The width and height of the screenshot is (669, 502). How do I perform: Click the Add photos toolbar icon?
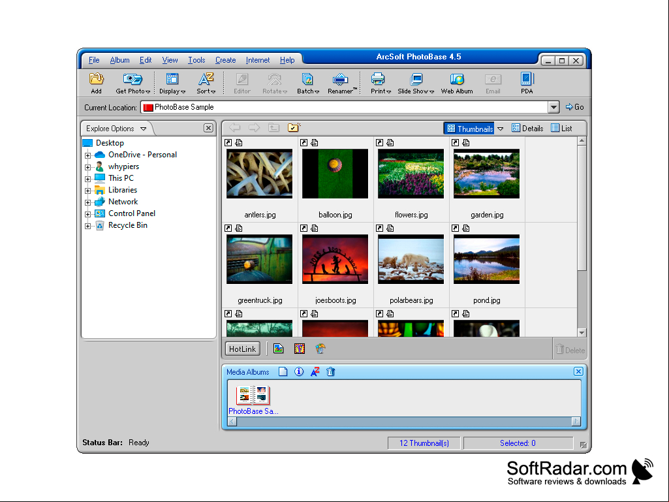pyautogui.click(x=96, y=84)
